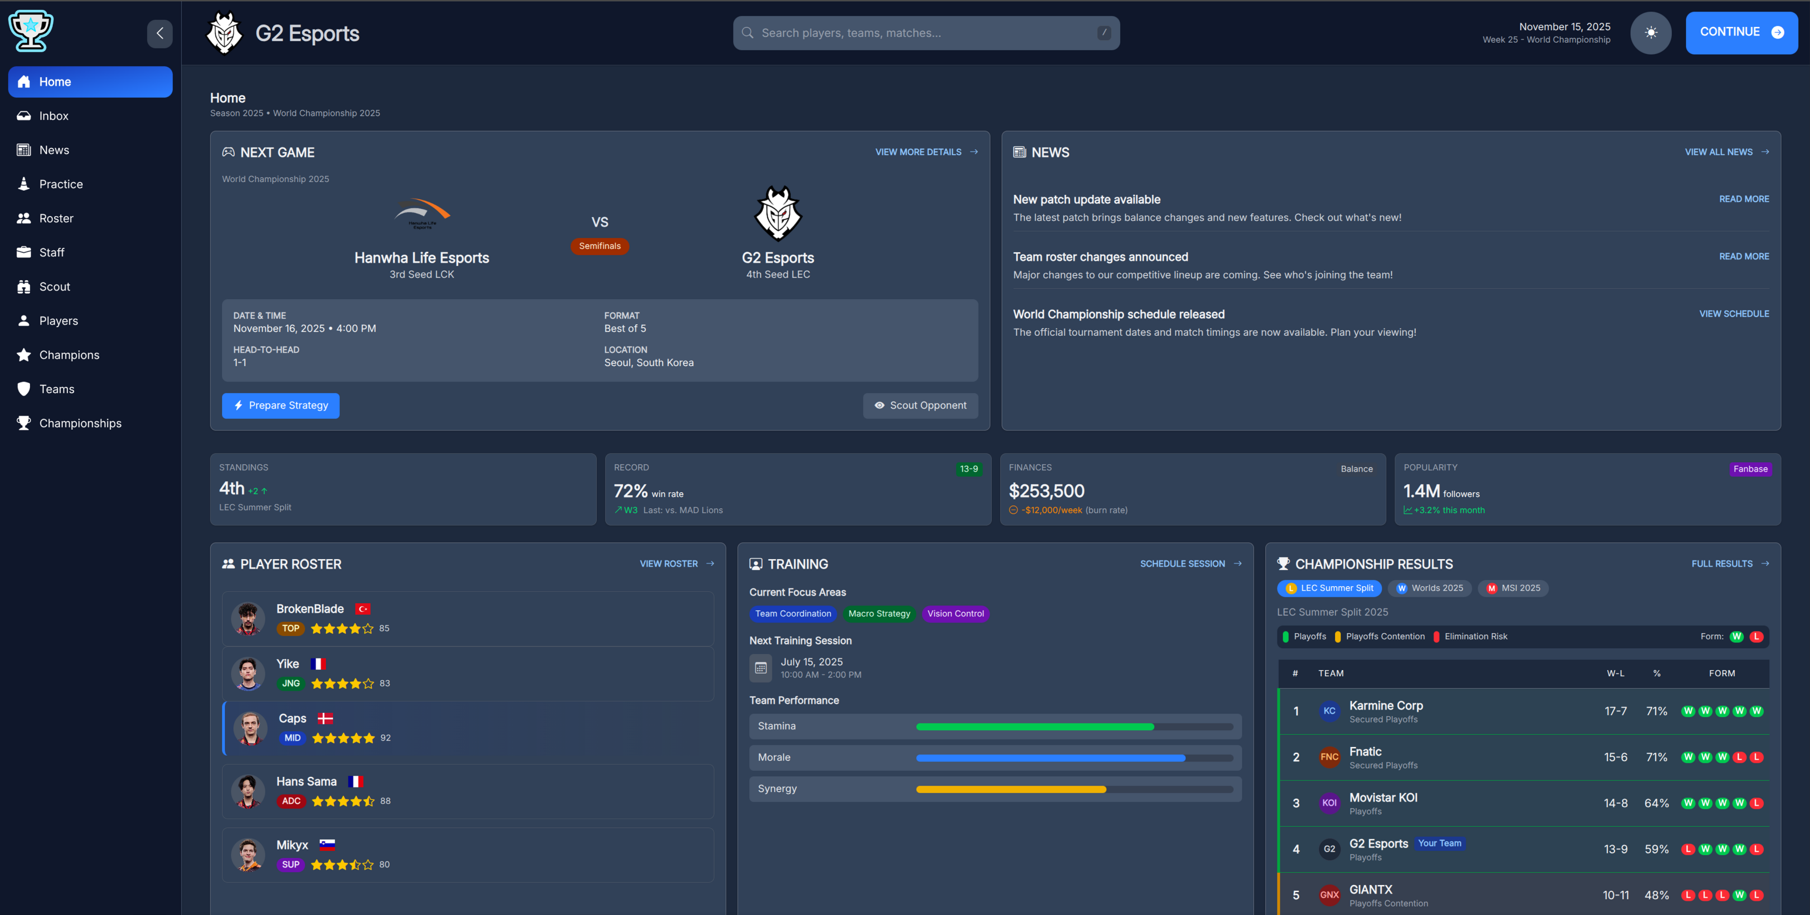Expand View More Details link
The width and height of the screenshot is (1810, 915).
click(x=925, y=152)
